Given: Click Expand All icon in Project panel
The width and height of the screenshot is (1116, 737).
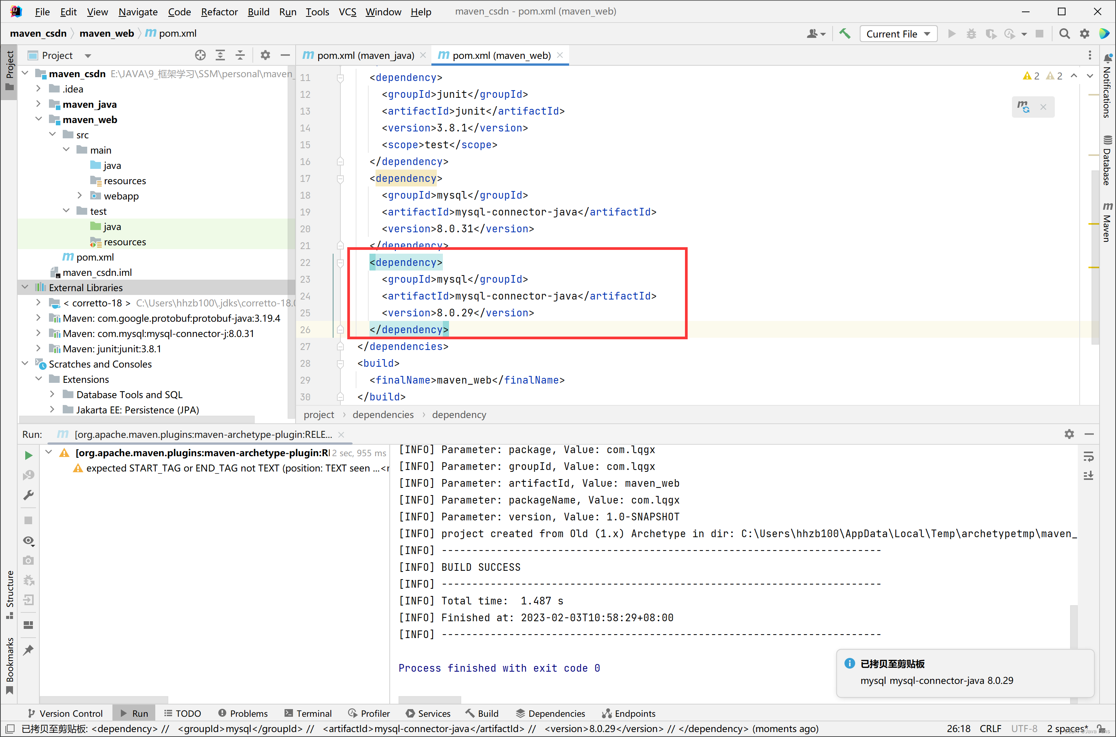Looking at the screenshot, I should (x=220, y=55).
